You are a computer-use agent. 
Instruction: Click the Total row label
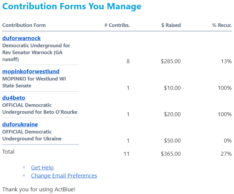pyautogui.click(x=8, y=152)
